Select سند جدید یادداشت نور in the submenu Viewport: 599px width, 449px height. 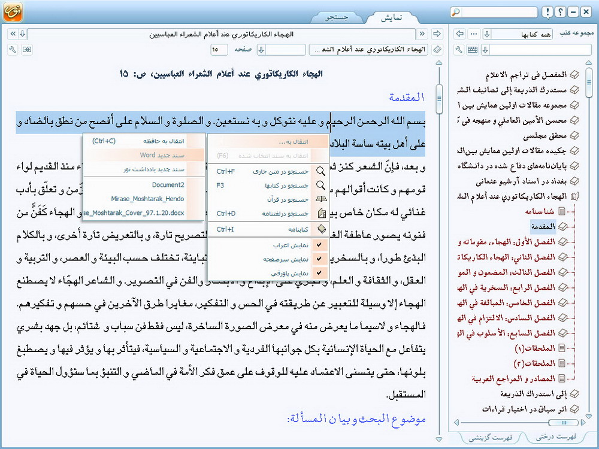(144, 169)
